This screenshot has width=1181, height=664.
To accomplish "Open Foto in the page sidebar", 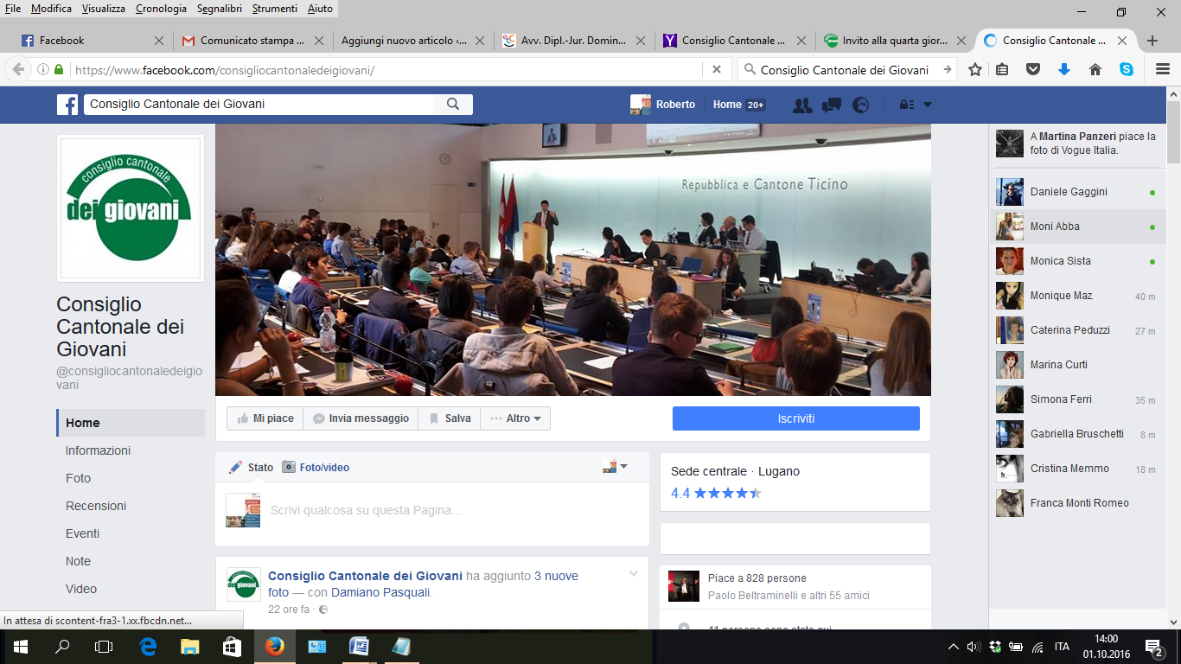I will pos(78,478).
